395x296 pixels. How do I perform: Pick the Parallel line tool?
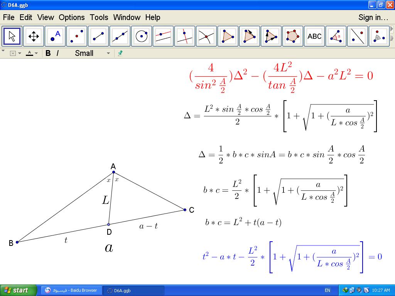click(163, 37)
